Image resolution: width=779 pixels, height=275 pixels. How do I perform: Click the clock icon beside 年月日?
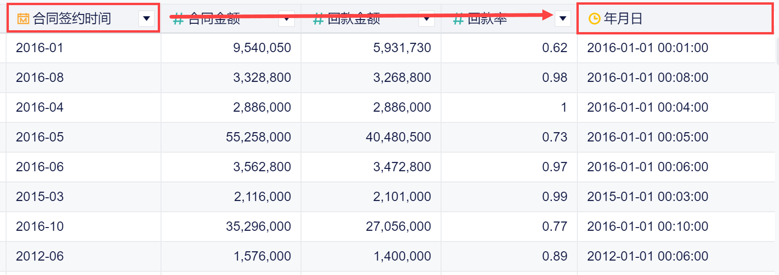[x=594, y=19]
